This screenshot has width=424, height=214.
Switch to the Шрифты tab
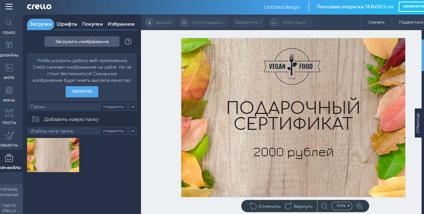click(67, 24)
